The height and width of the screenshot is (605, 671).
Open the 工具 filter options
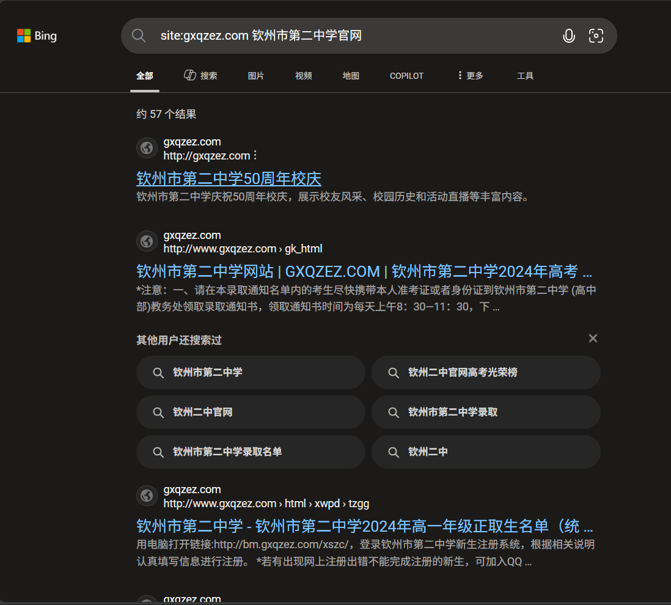point(525,76)
